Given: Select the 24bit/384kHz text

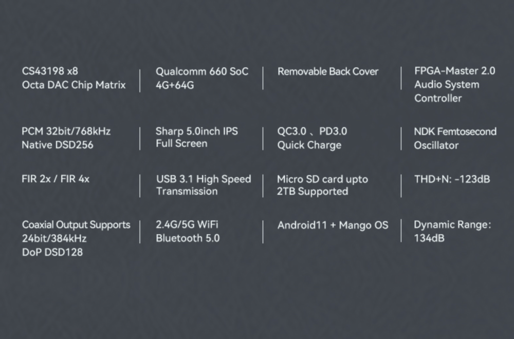Looking at the screenshot, I should coord(54,238).
